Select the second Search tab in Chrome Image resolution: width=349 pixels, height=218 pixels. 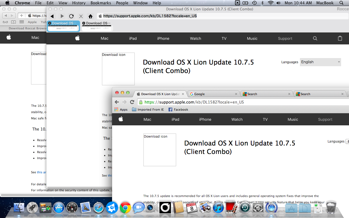coord(320,94)
